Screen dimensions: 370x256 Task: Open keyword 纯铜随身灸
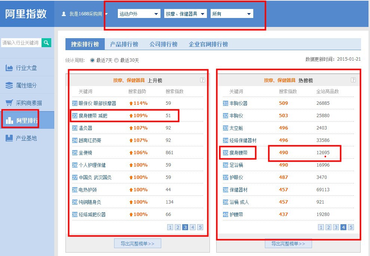click(90, 202)
